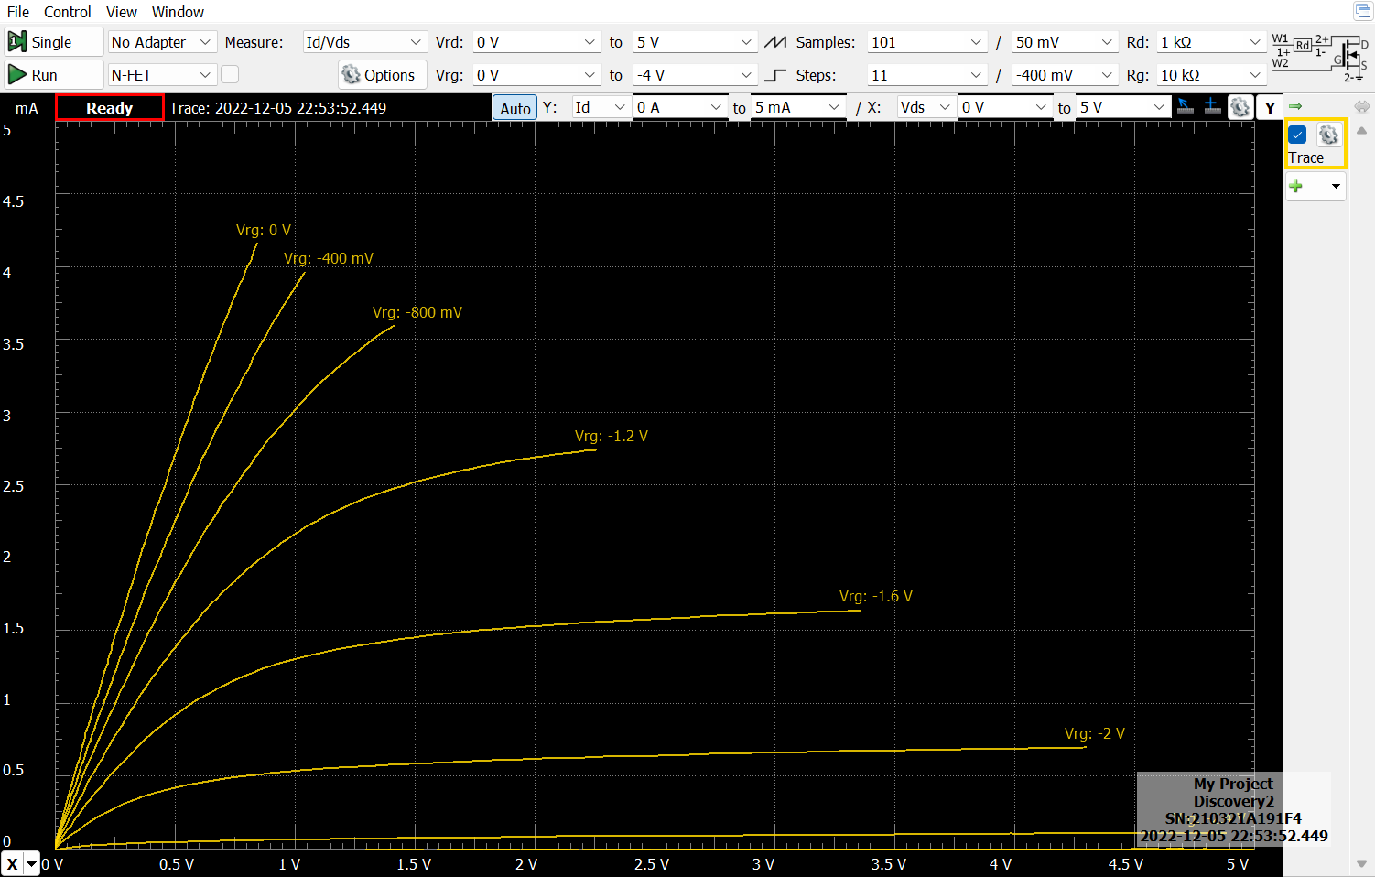Click the 'Vrg: -1.6 V' curve label
Screen dimensions: 1375x877
pos(876,596)
